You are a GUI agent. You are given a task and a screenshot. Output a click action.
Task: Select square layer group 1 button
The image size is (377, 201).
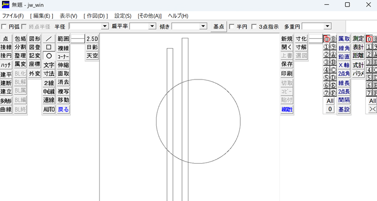pyautogui.click(x=369, y=46)
